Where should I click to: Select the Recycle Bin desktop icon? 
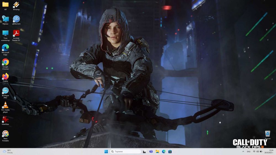[267, 134]
